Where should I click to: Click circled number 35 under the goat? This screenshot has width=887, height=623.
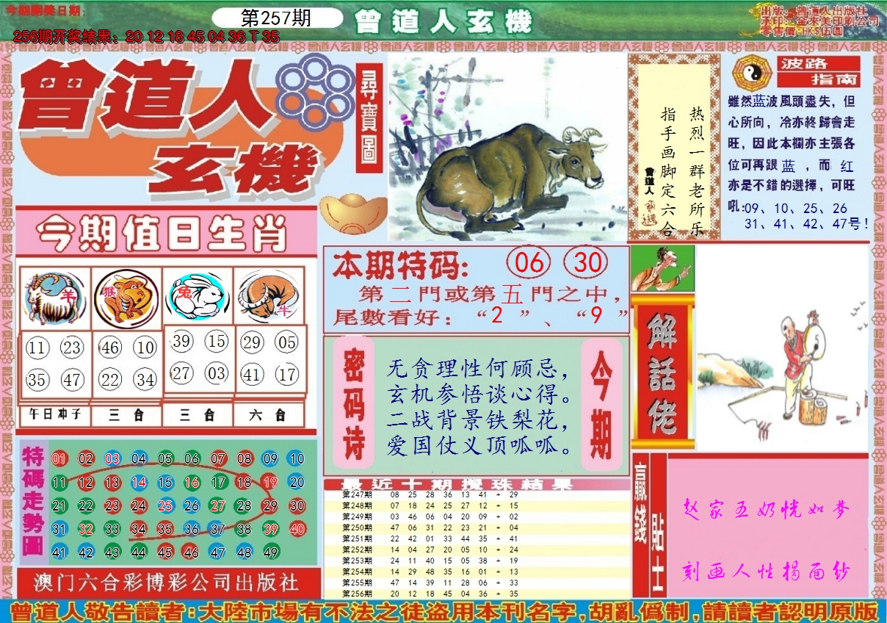(37, 380)
